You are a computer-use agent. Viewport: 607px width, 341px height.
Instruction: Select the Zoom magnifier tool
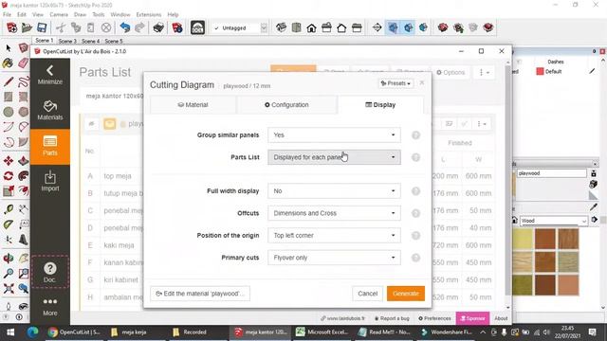coord(9,274)
